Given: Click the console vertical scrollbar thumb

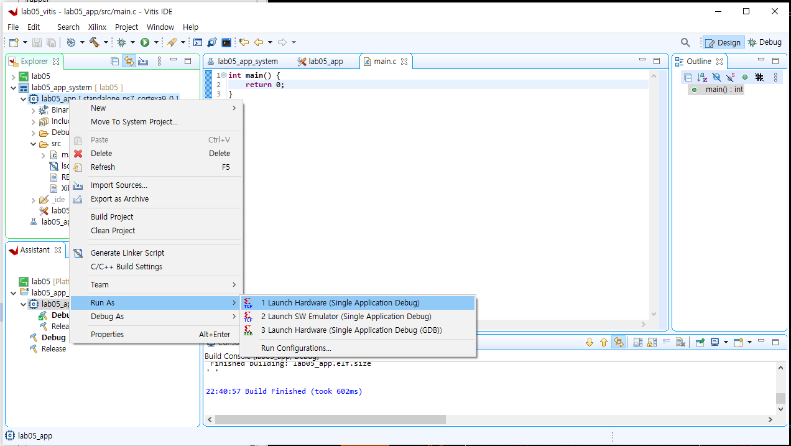Looking at the screenshot, I should (780, 399).
